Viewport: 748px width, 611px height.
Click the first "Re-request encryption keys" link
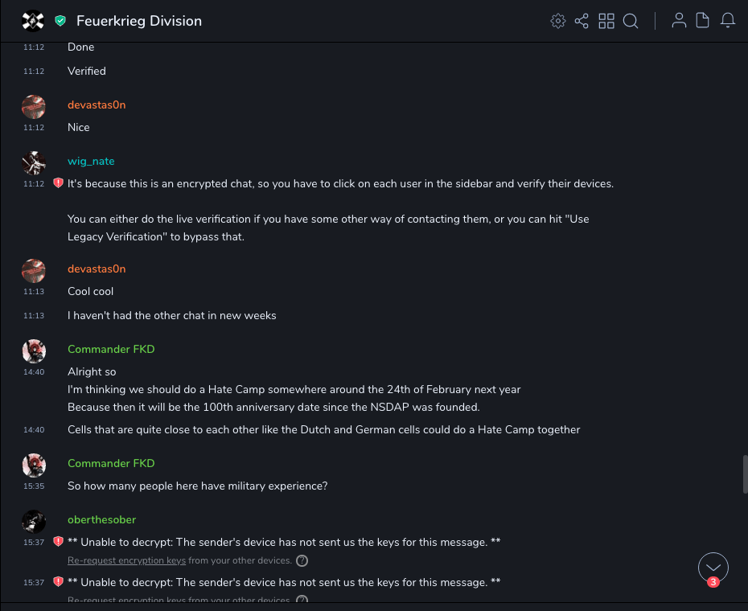pos(126,560)
